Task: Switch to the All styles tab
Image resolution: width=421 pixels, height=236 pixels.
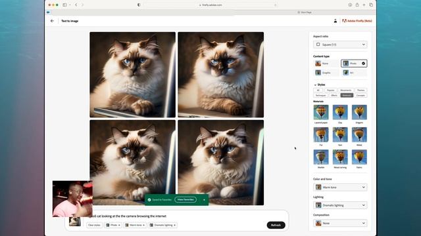Action: 318,90
